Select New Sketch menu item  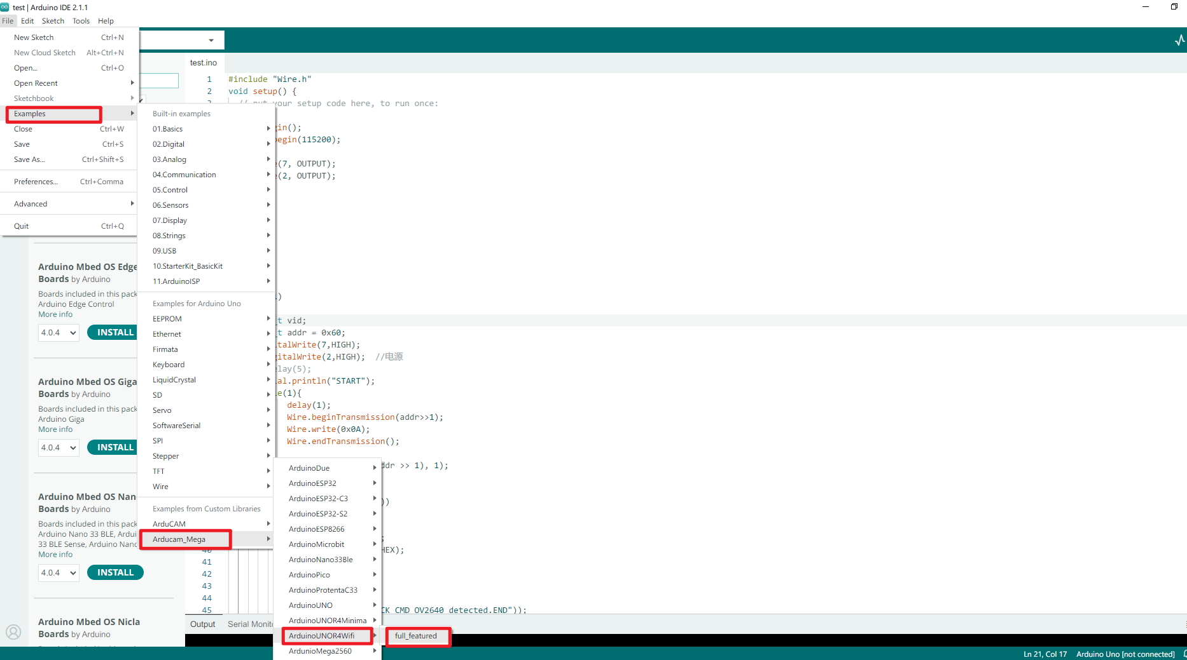69,37
